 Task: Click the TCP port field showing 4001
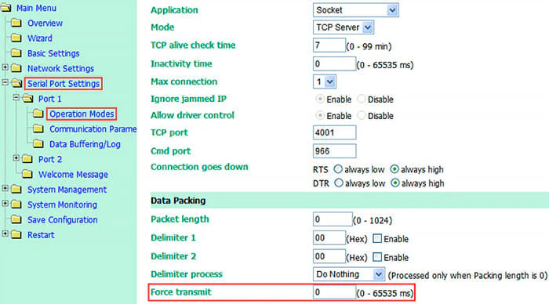click(x=334, y=132)
